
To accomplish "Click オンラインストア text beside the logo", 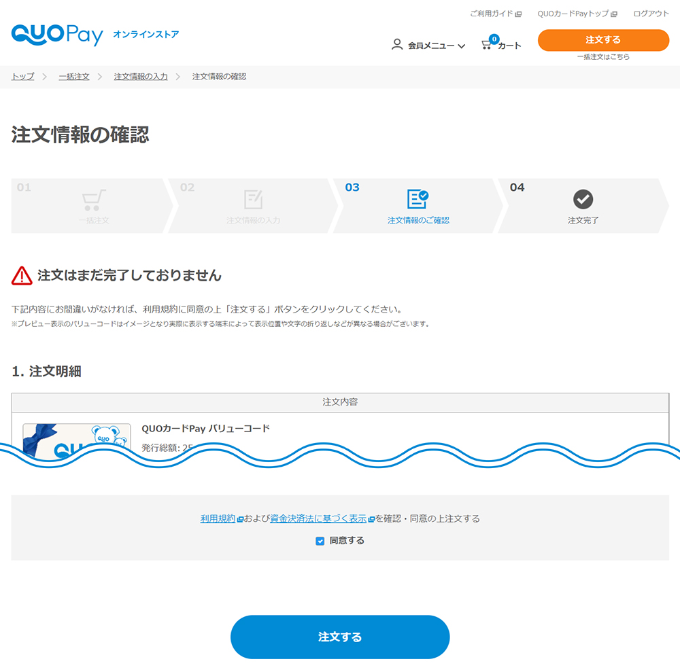I will pyautogui.click(x=146, y=34).
